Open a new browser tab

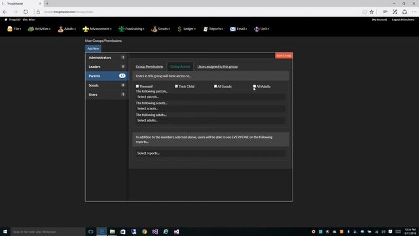tap(47, 3)
